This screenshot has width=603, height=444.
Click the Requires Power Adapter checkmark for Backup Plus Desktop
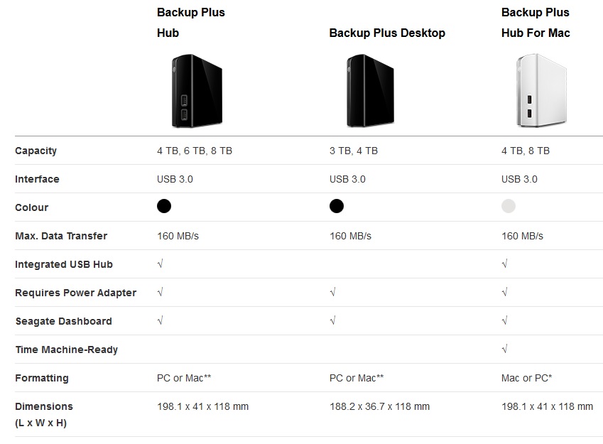(333, 292)
